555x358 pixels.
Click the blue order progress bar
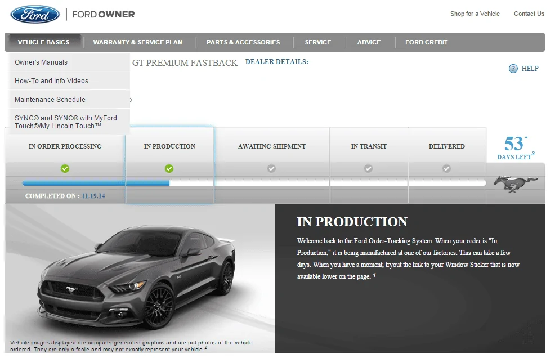click(96, 183)
